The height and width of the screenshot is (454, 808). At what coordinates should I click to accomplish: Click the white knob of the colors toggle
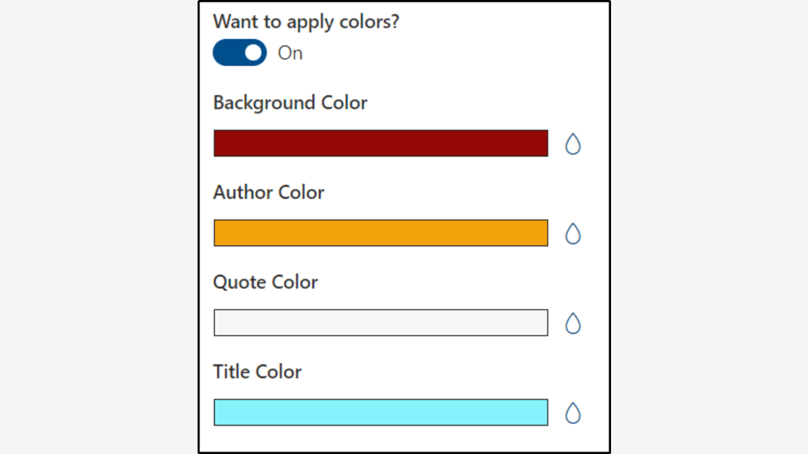pyautogui.click(x=253, y=53)
